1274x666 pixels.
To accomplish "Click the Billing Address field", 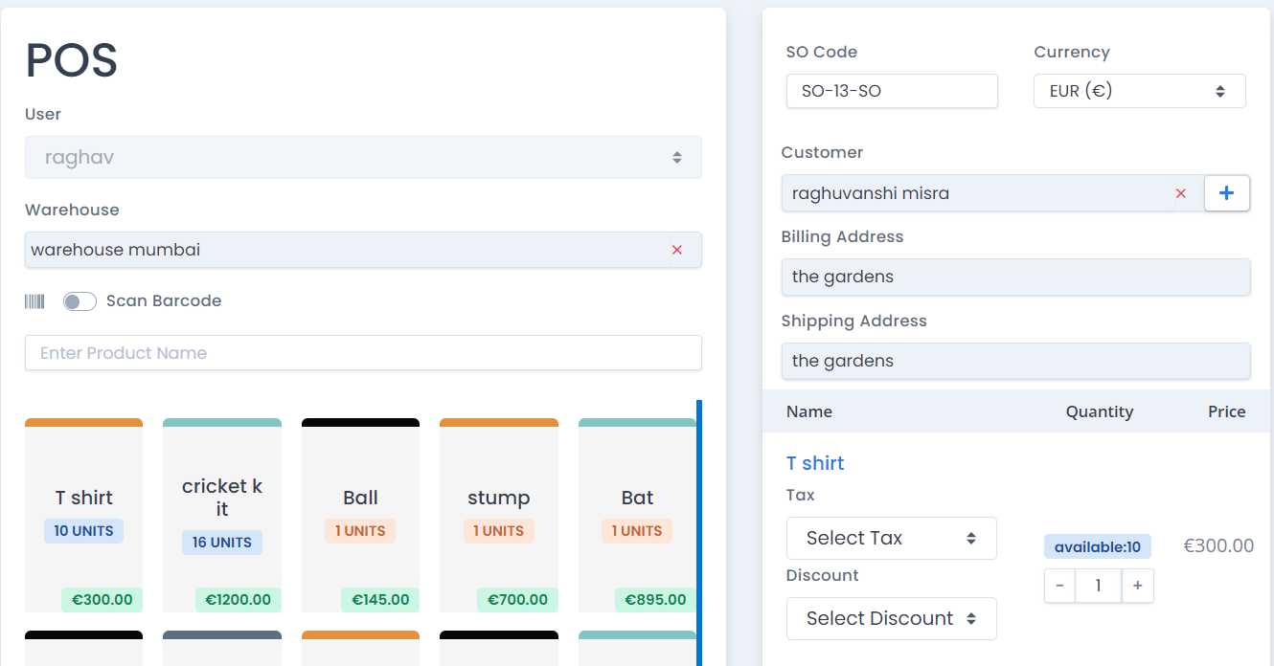I will click(1015, 277).
